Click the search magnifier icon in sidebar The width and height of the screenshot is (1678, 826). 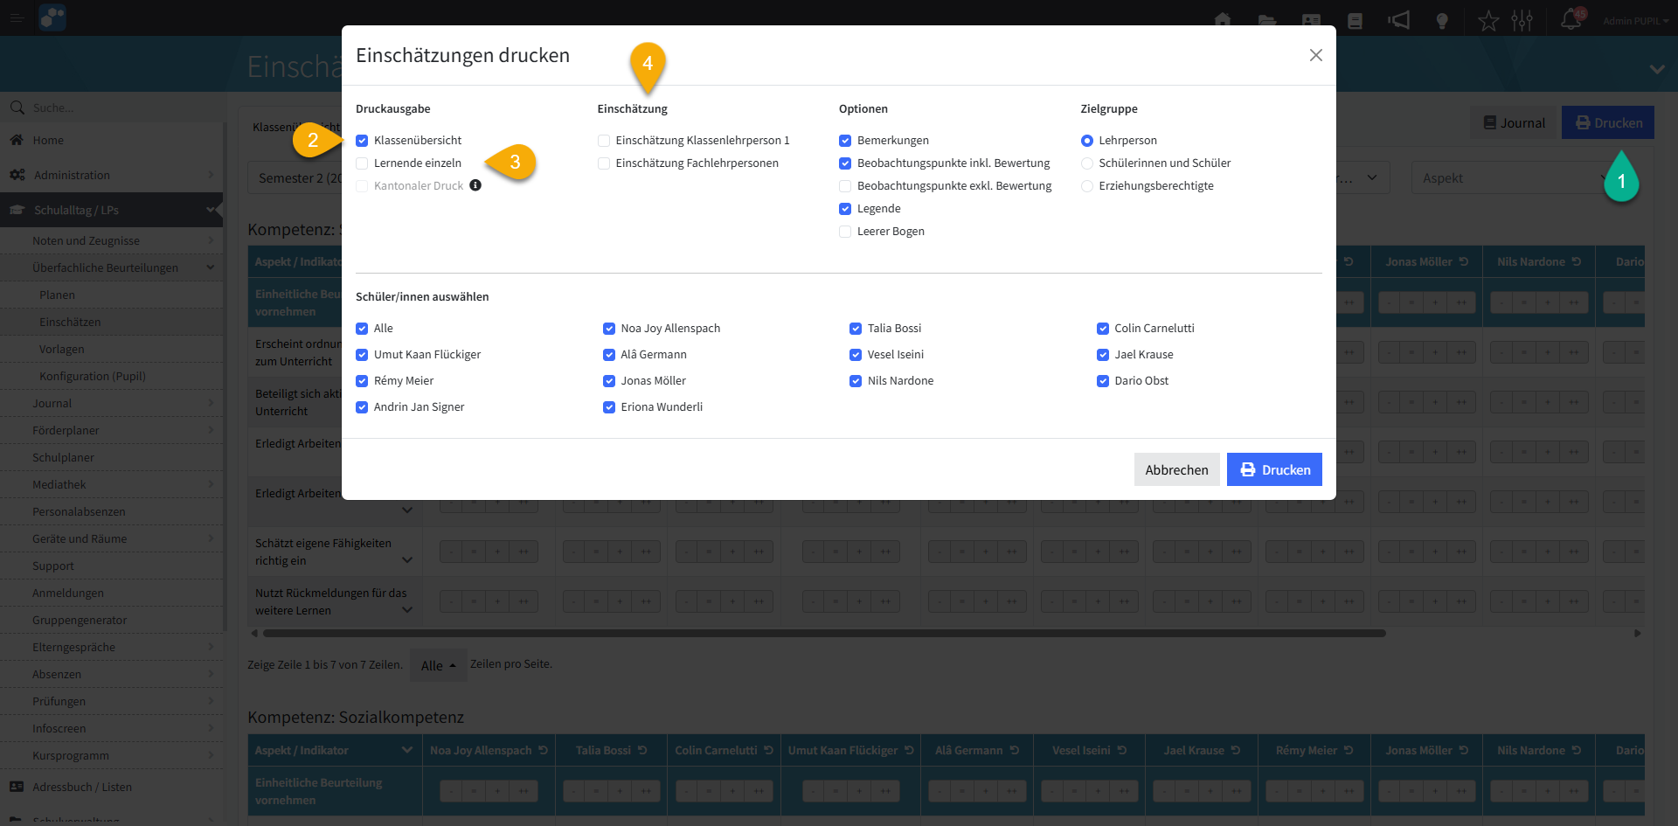[17, 108]
